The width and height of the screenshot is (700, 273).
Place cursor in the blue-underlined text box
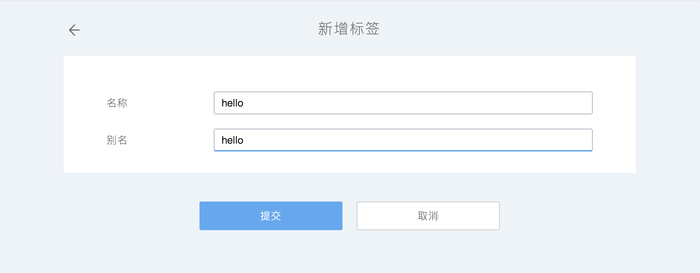403,140
